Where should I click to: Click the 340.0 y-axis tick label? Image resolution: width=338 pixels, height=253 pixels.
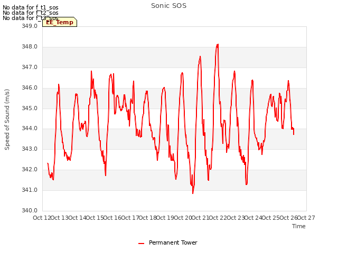coord(30,210)
